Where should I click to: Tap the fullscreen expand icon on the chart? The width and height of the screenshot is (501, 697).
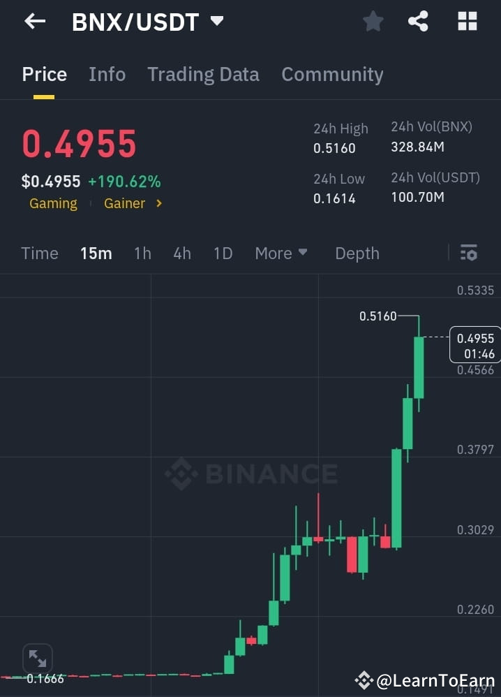[37, 657]
